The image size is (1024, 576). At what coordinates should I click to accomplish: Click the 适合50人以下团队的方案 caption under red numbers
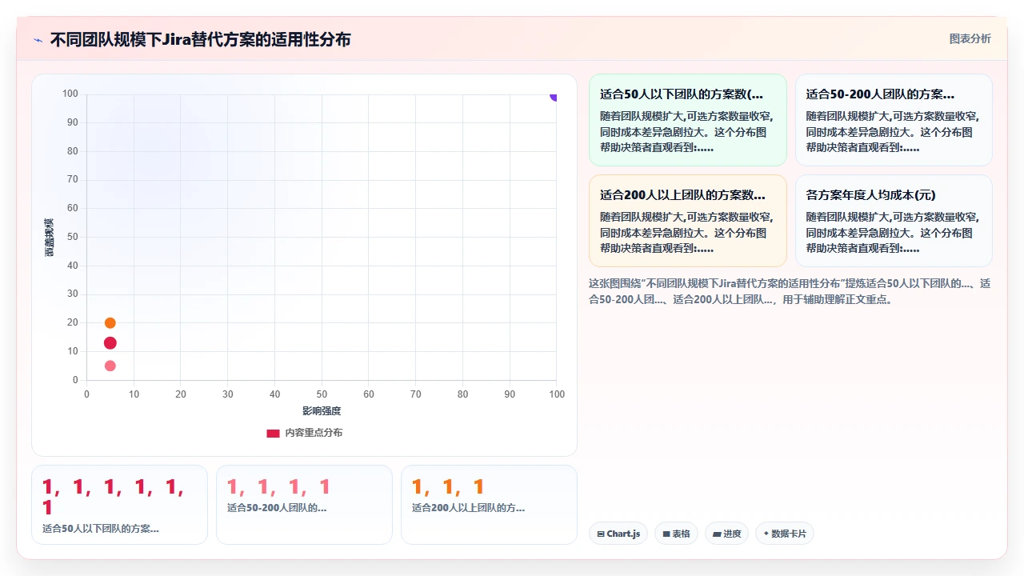point(101,529)
